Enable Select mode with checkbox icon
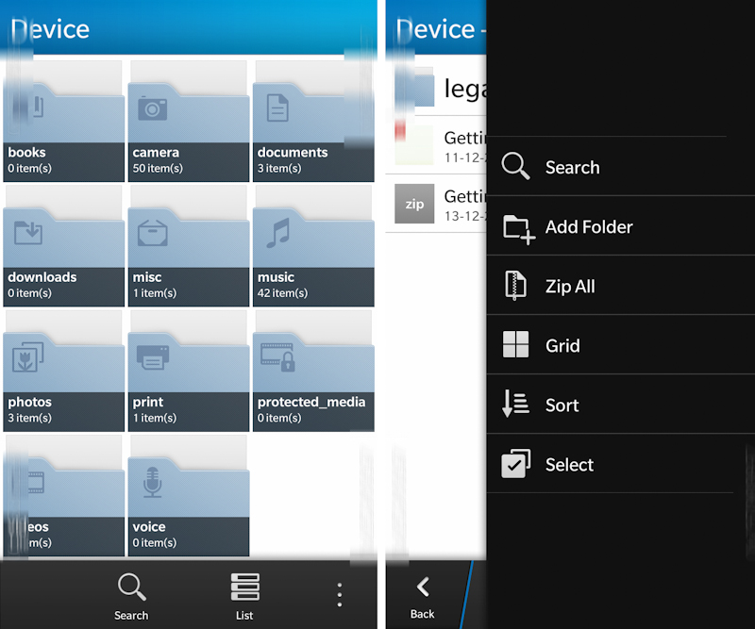Image resolution: width=755 pixels, height=629 pixels. pyautogui.click(x=516, y=464)
